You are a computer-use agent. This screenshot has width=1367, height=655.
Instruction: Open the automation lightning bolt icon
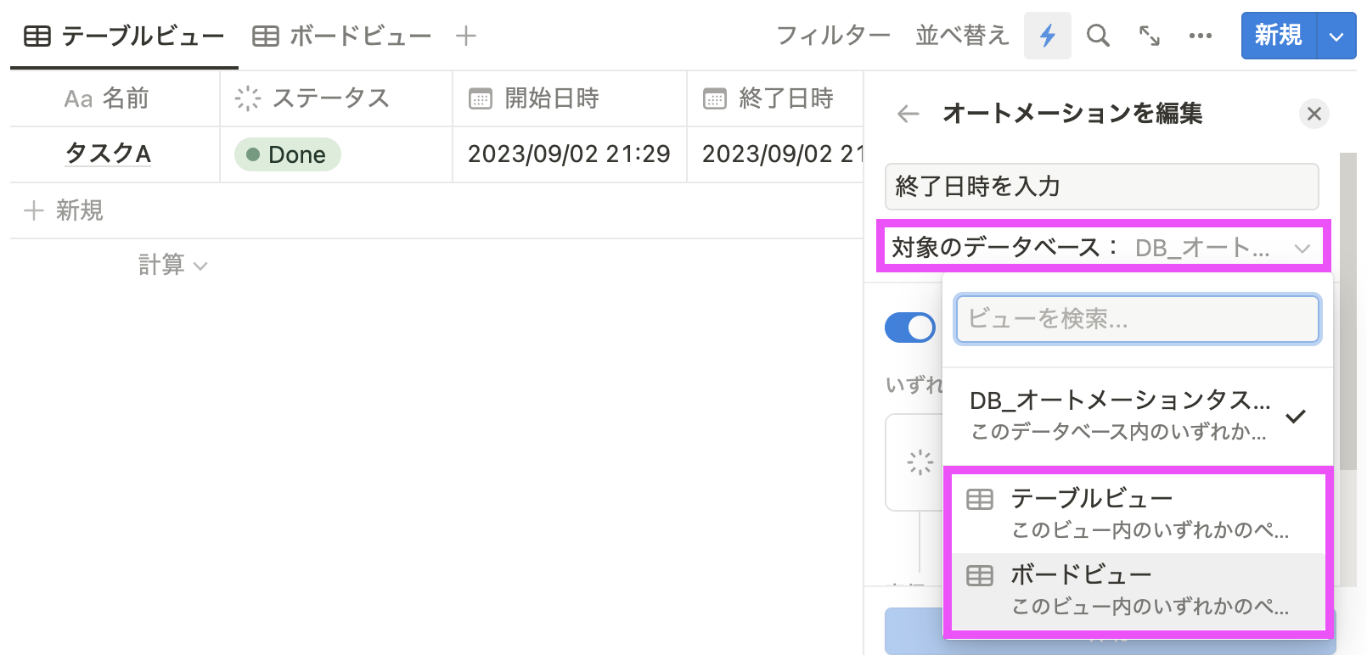coord(1047,36)
